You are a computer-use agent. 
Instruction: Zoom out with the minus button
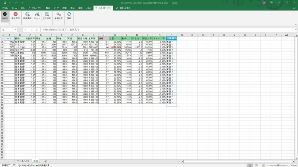click(268, 165)
